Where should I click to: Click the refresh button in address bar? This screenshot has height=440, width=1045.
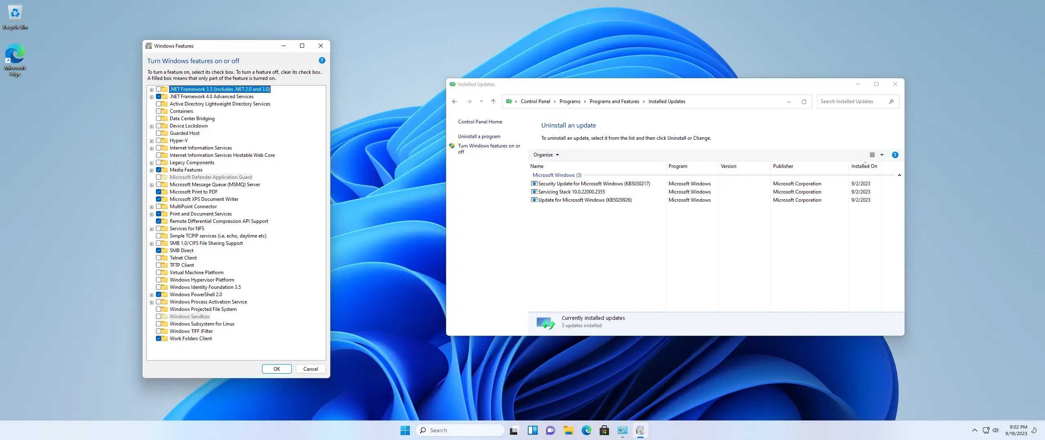pos(804,101)
